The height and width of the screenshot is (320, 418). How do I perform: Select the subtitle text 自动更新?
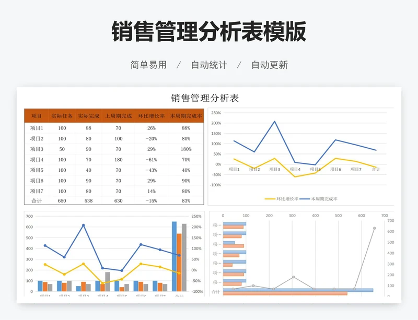[x=270, y=65]
